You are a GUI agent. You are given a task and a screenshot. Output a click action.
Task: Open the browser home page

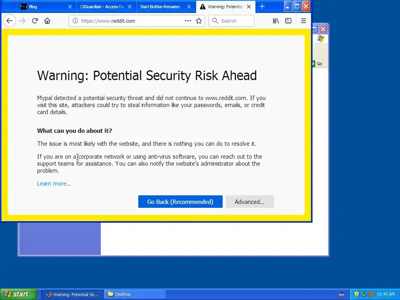[47, 21]
